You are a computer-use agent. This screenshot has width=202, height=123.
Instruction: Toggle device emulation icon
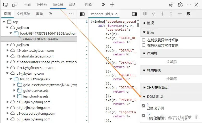pos(15,5)
